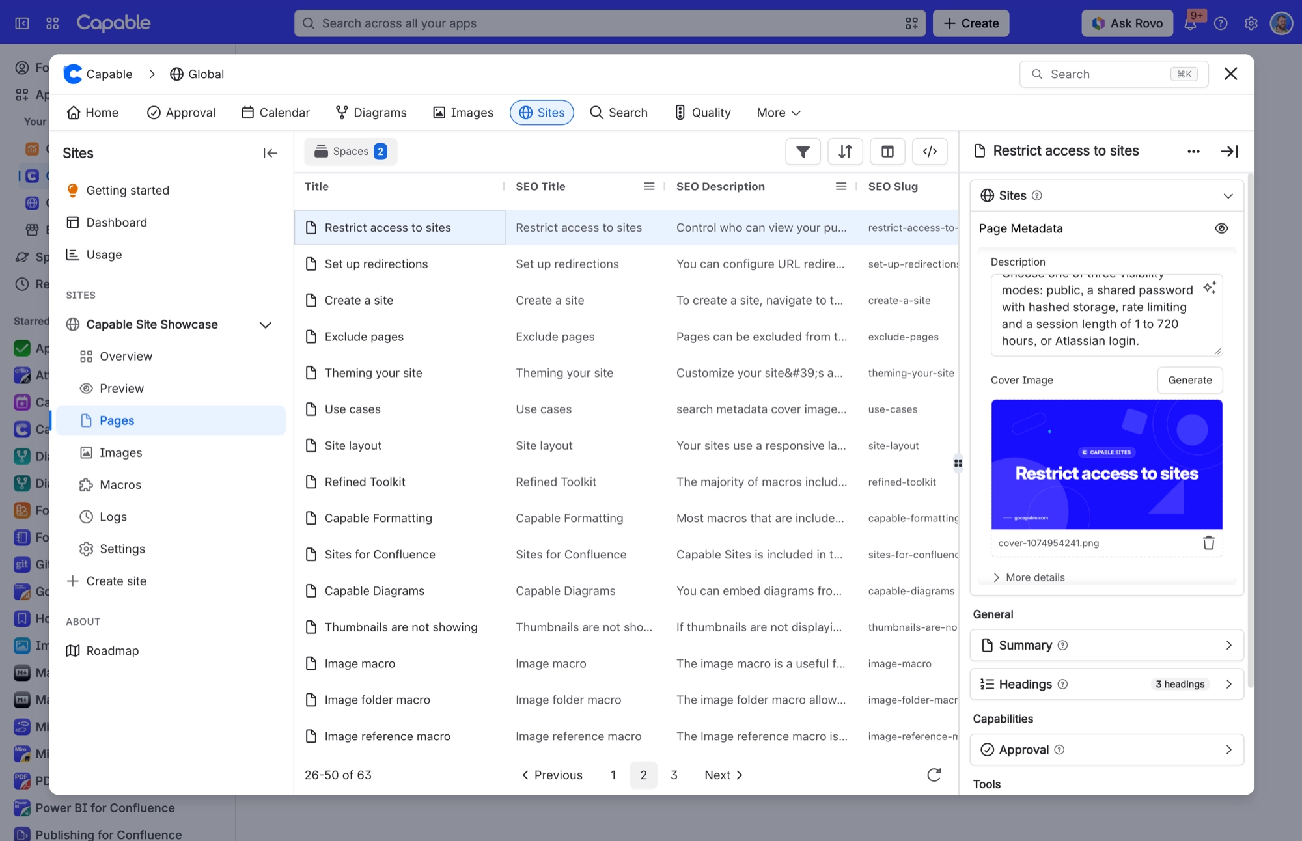Open the app switcher grid icon
1302x841 pixels.
coord(53,23)
